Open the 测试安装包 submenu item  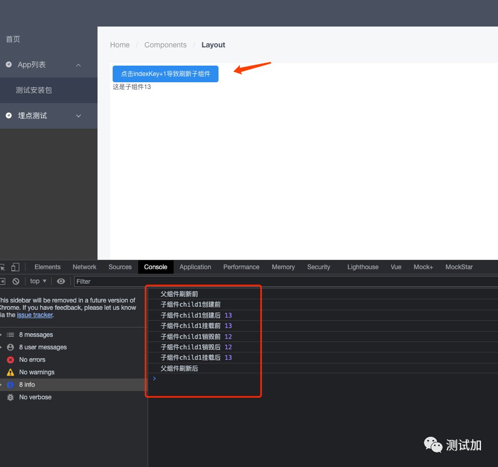point(33,90)
